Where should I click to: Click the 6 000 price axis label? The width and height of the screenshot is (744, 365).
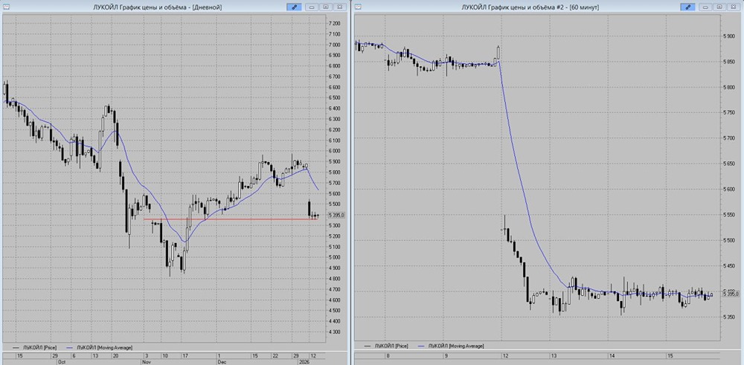tap(334, 151)
